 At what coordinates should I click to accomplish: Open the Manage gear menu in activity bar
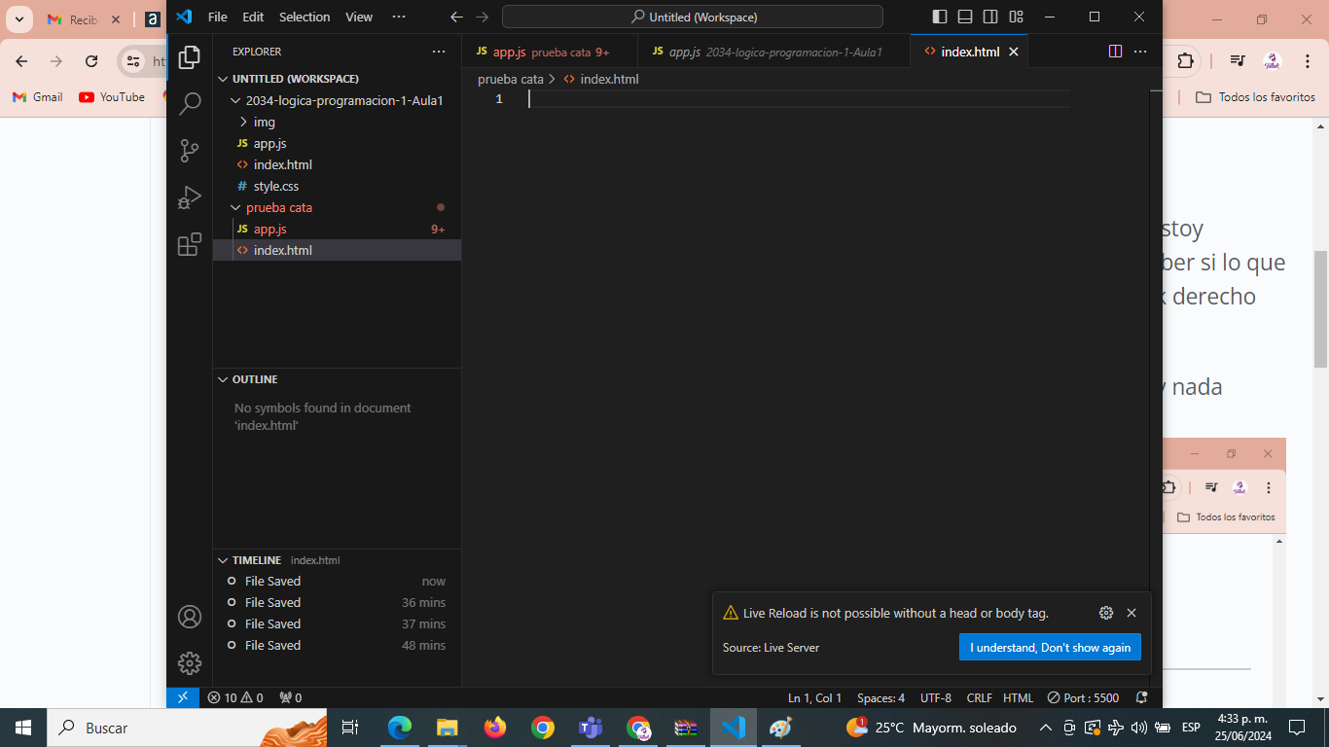(x=190, y=663)
